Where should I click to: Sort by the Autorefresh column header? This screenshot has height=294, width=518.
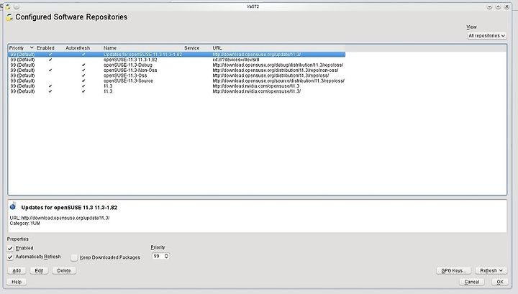click(x=78, y=48)
